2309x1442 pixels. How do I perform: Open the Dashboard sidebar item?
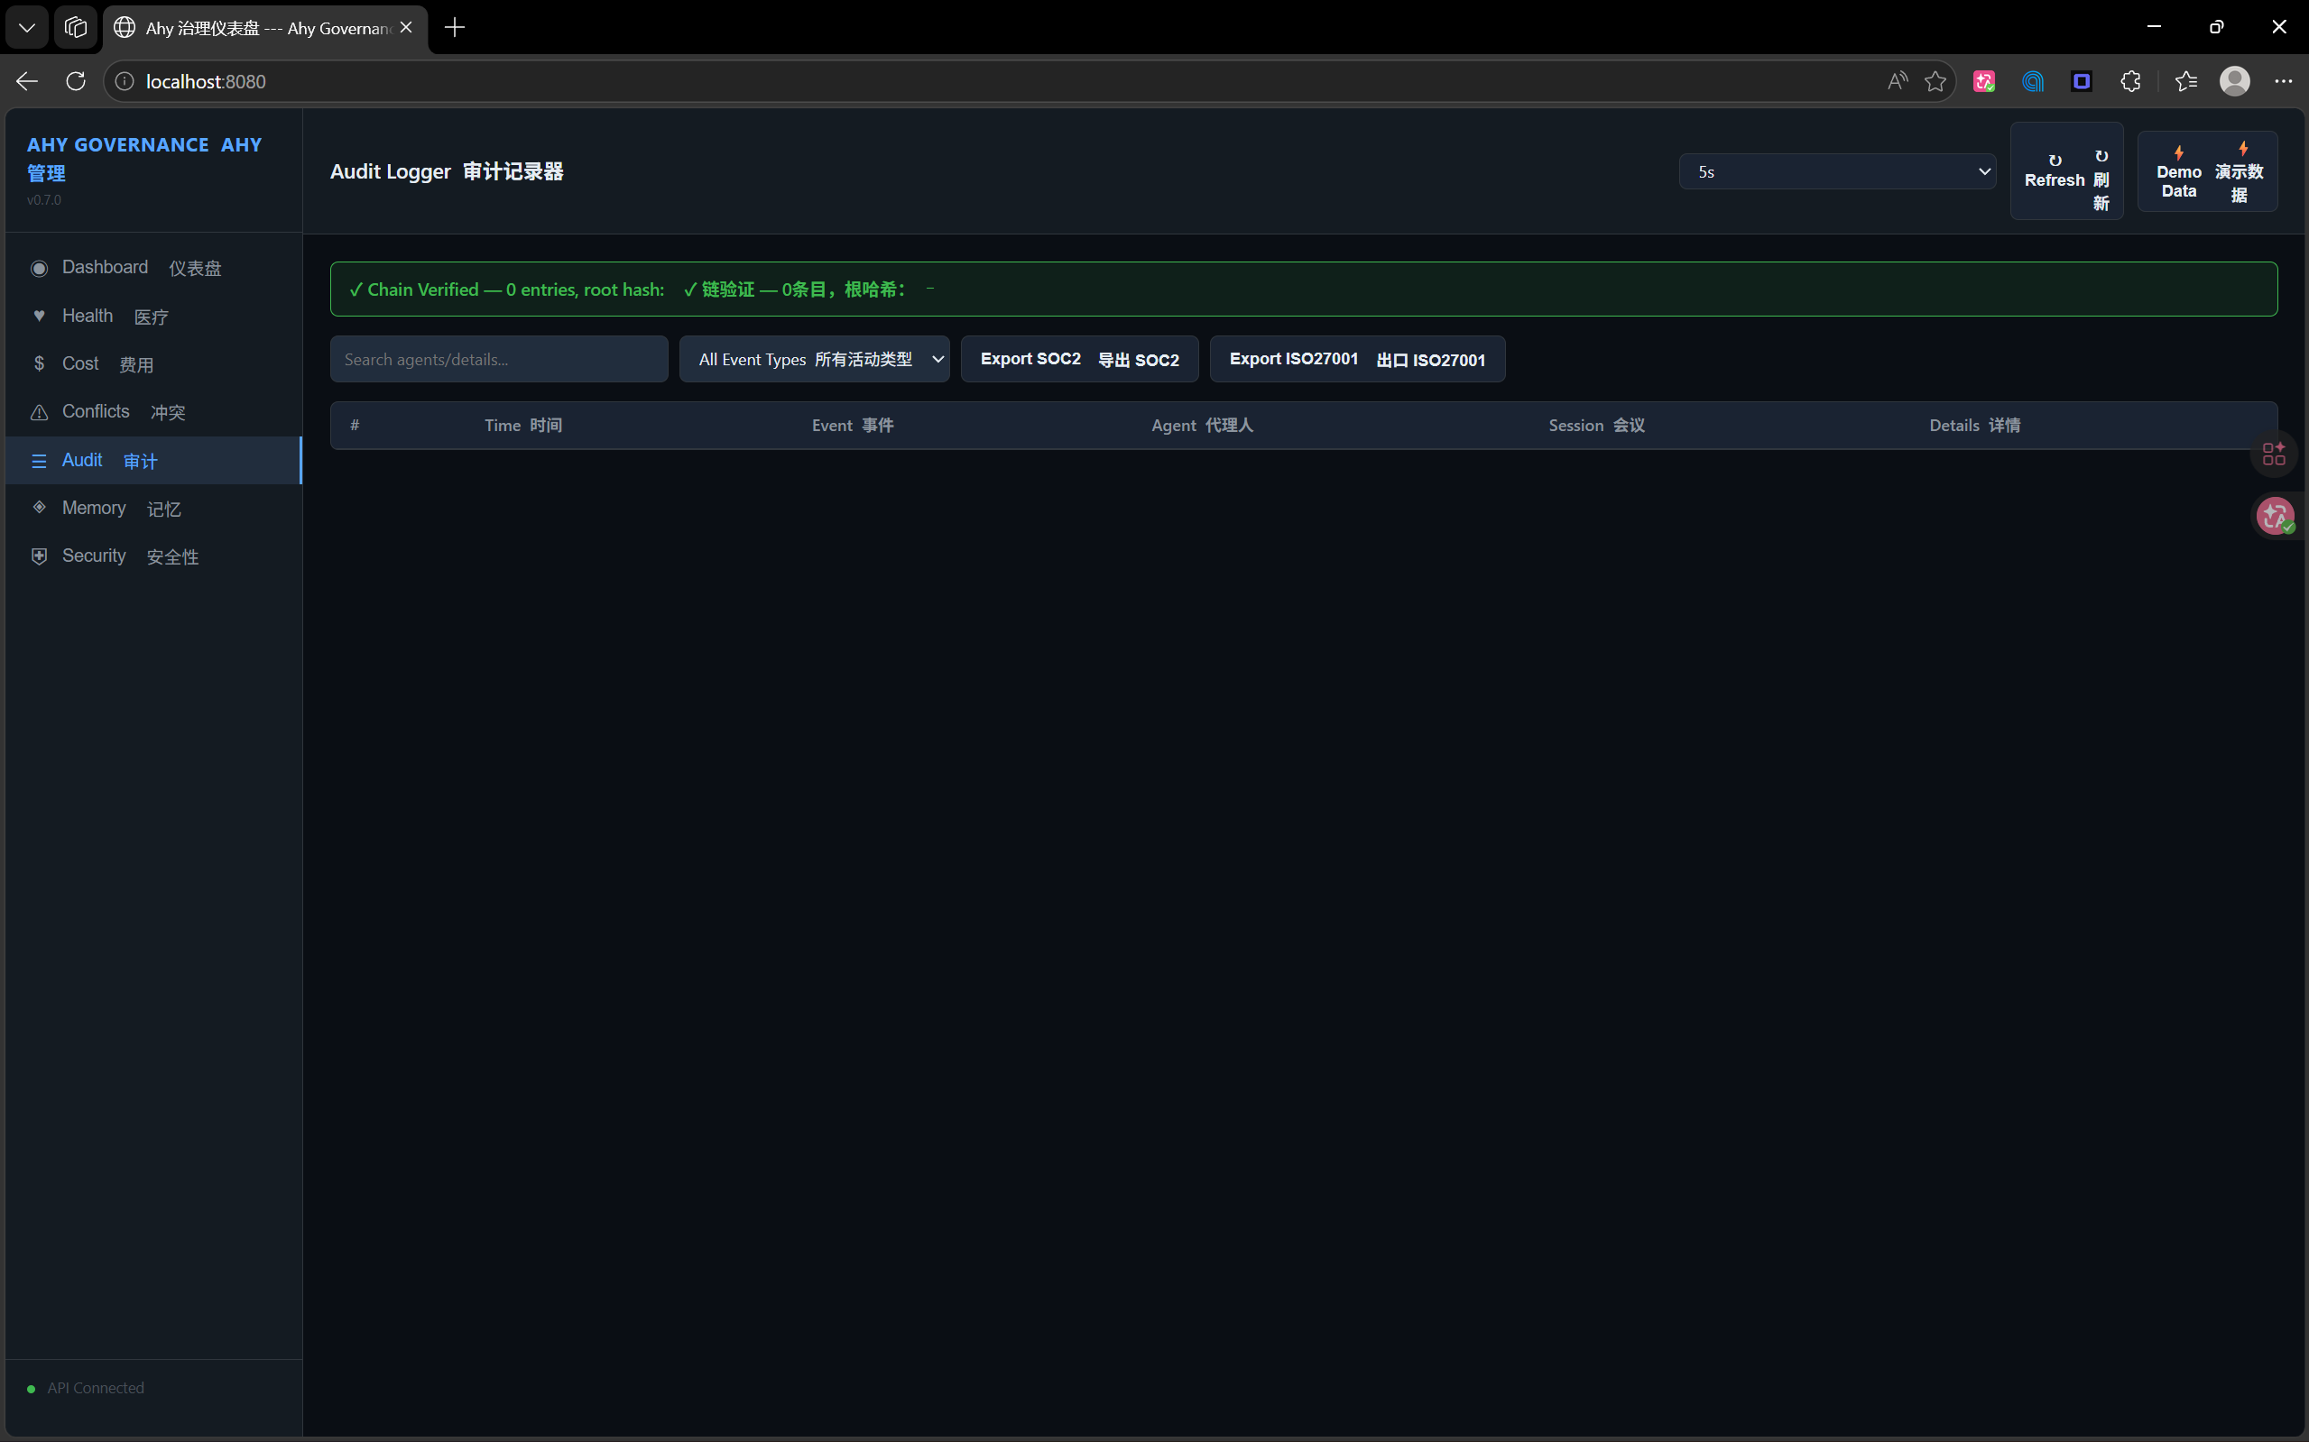[x=152, y=268]
